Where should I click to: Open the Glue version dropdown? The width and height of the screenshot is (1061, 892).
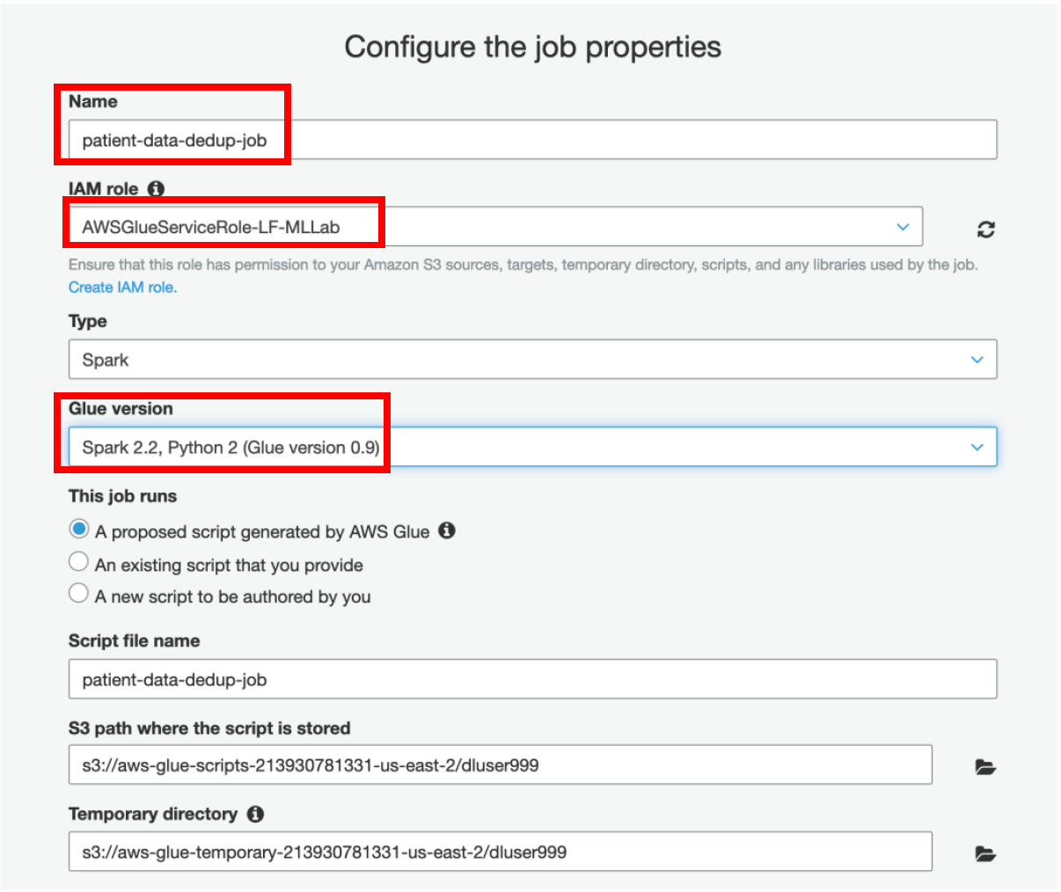point(533,447)
